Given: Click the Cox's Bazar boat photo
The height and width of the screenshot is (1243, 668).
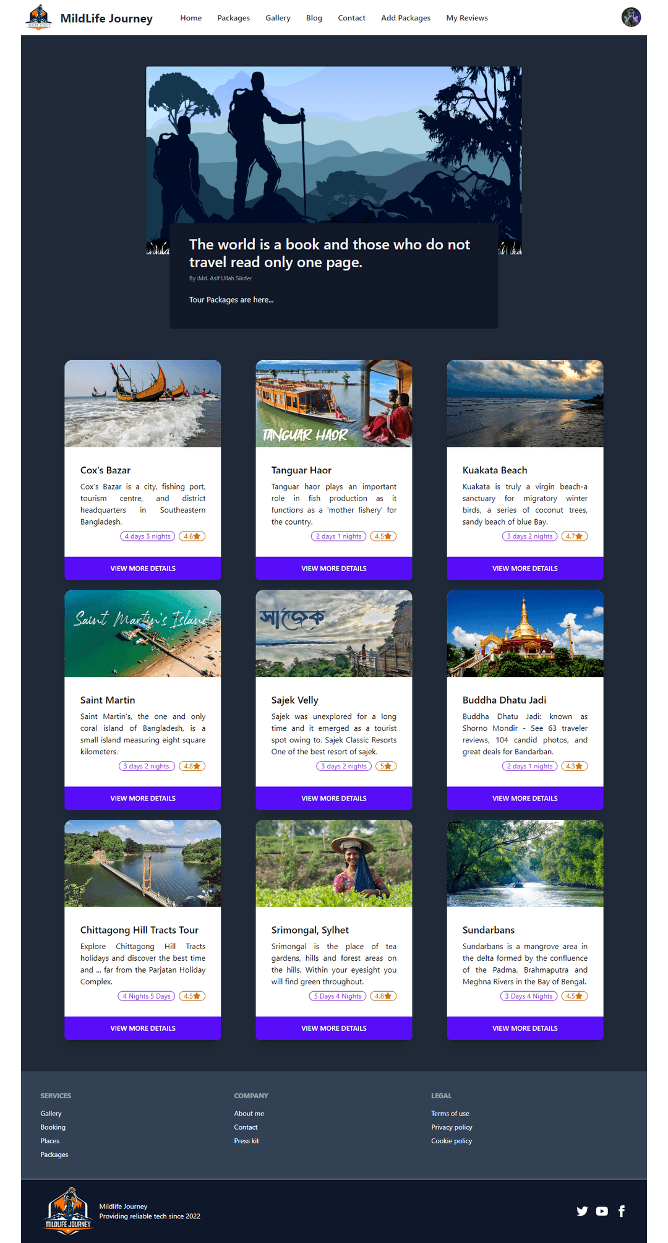Looking at the screenshot, I should tap(143, 403).
